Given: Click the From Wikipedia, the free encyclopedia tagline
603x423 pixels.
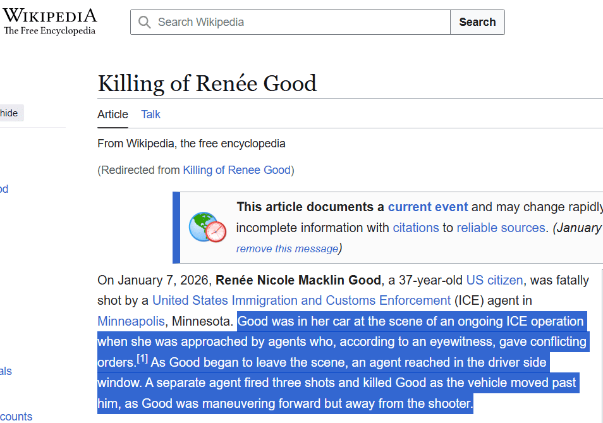Looking at the screenshot, I should (x=191, y=144).
